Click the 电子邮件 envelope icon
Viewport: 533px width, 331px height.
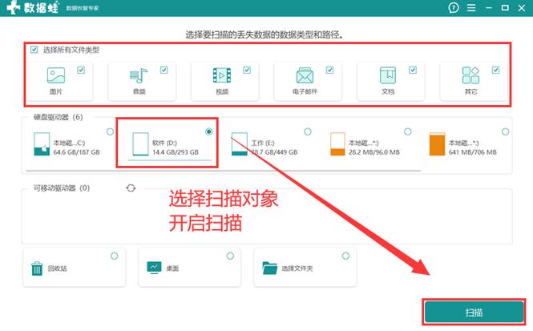pos(305,75)
